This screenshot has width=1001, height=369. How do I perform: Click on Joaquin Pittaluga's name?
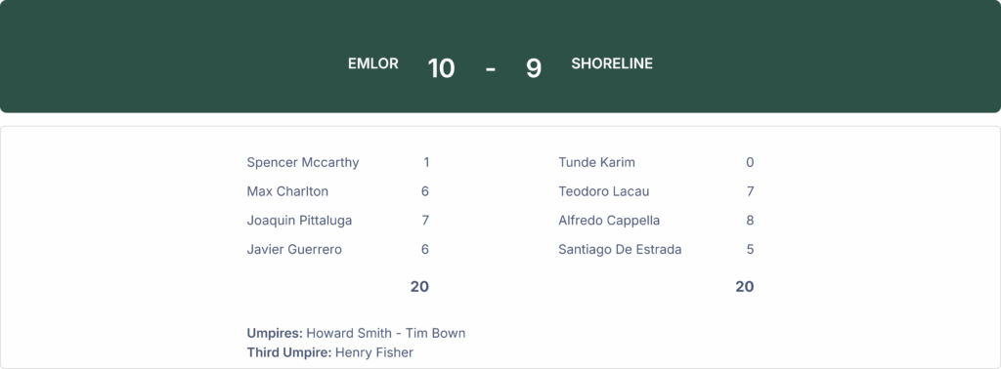coord(299,221)
